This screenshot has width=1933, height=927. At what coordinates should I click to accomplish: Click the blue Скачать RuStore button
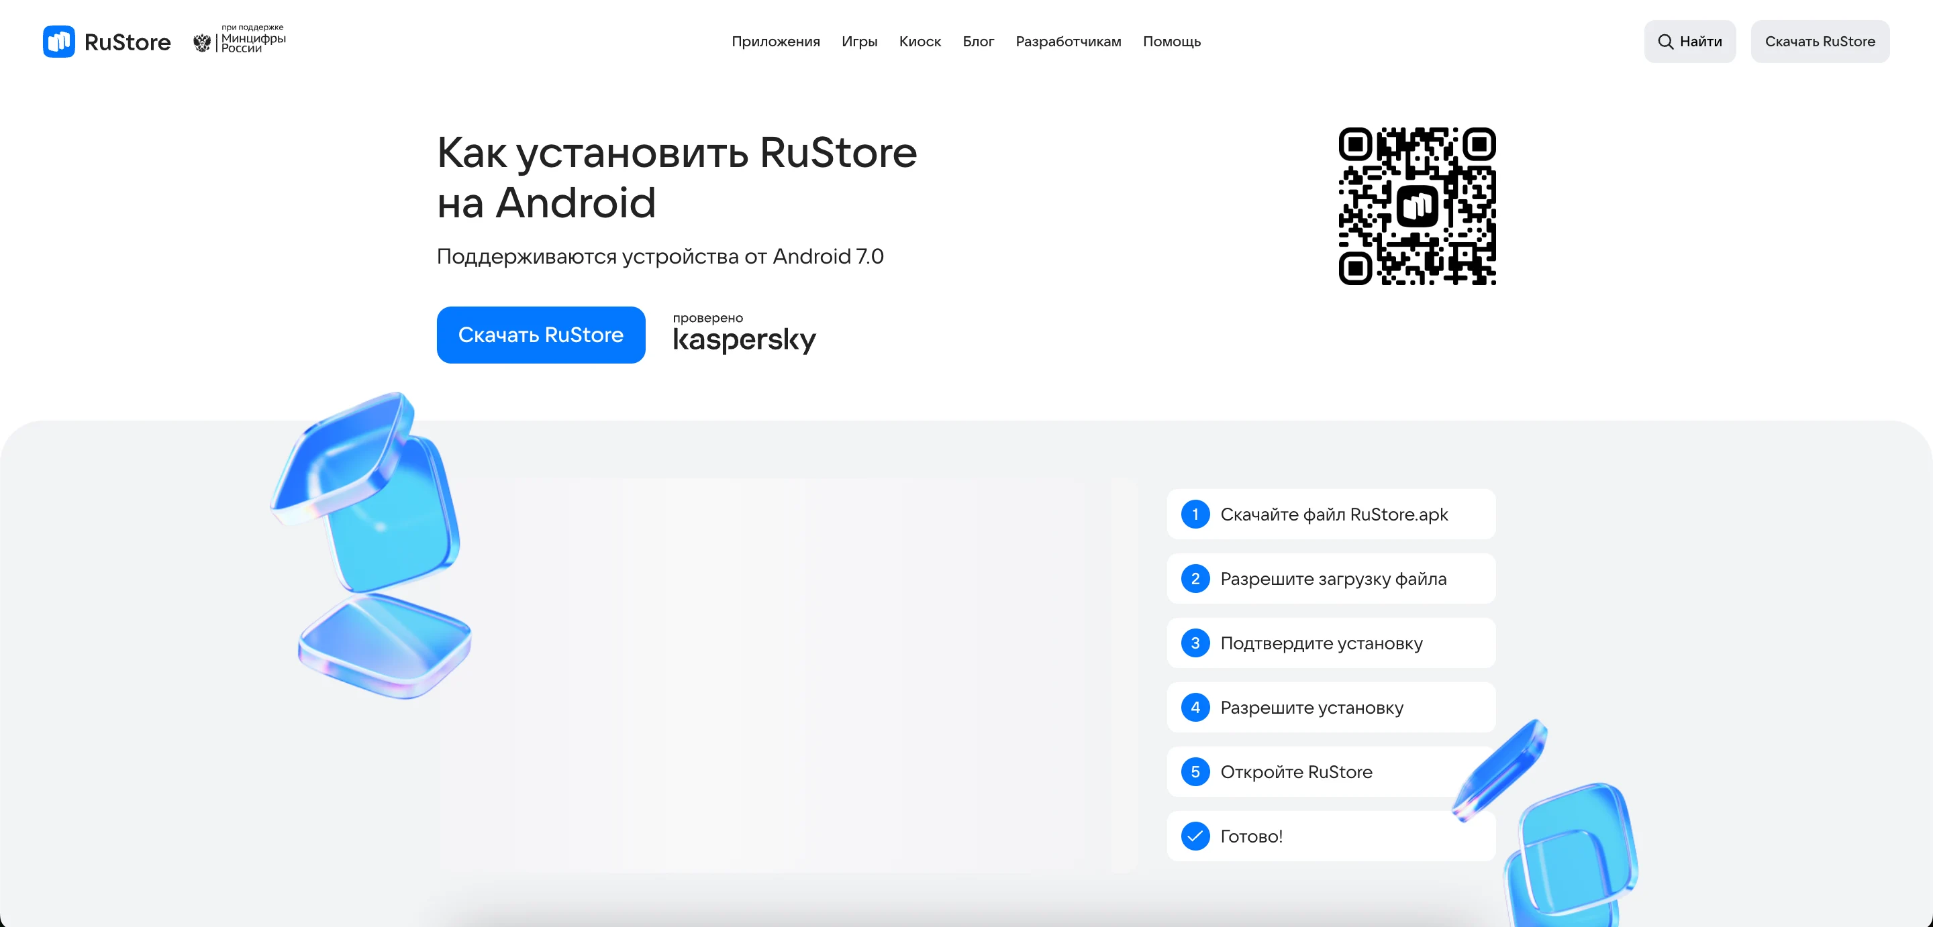click(x=540, y=335)
